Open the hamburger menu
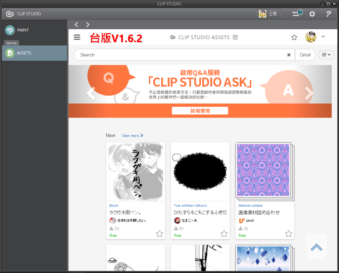The width and height of the screenshot is (339, 273). [x=77, y=37]
